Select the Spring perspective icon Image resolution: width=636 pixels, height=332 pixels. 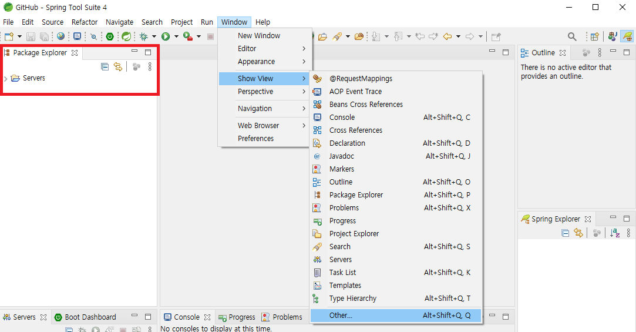(627, 36)
